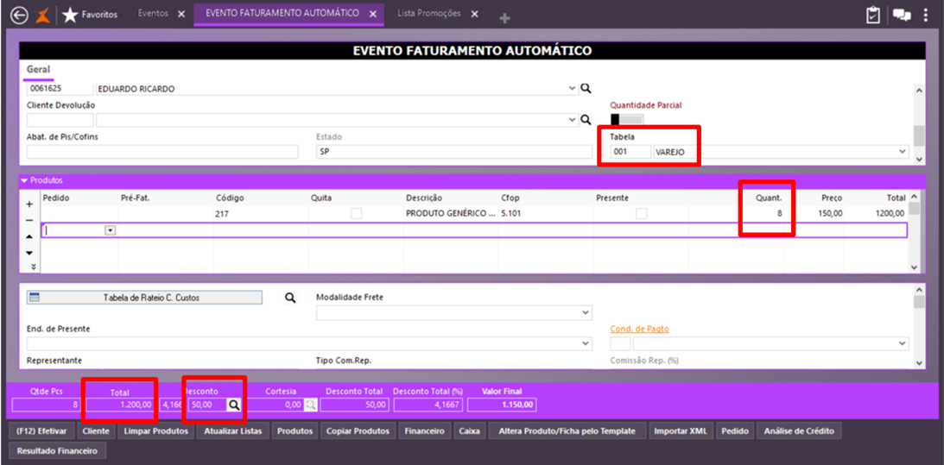Image resolution: width=944 pixels, height=465 pixels.
Task: Click Tabela de Rateio C. Custos button
Action: click(144, 297)
